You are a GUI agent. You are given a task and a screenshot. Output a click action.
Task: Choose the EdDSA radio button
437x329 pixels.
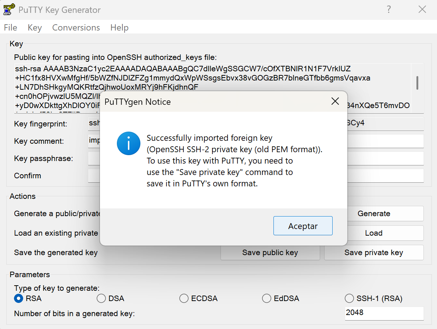[x=267, y=298]
